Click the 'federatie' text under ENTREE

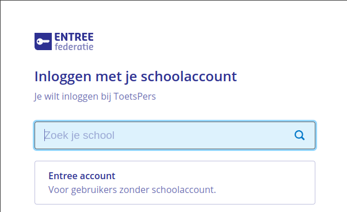coord(74,47)
